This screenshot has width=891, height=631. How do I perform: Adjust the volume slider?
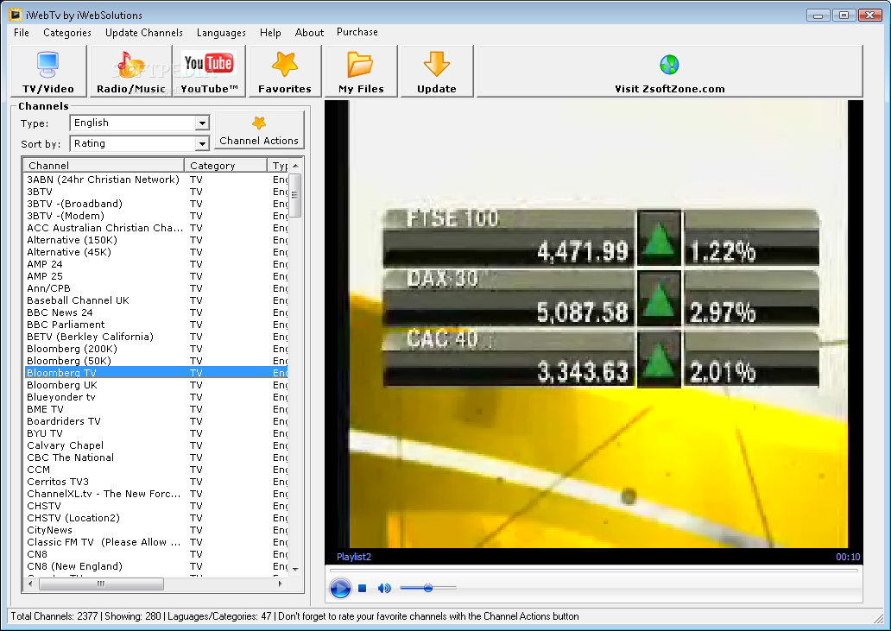tap(428, 588)
